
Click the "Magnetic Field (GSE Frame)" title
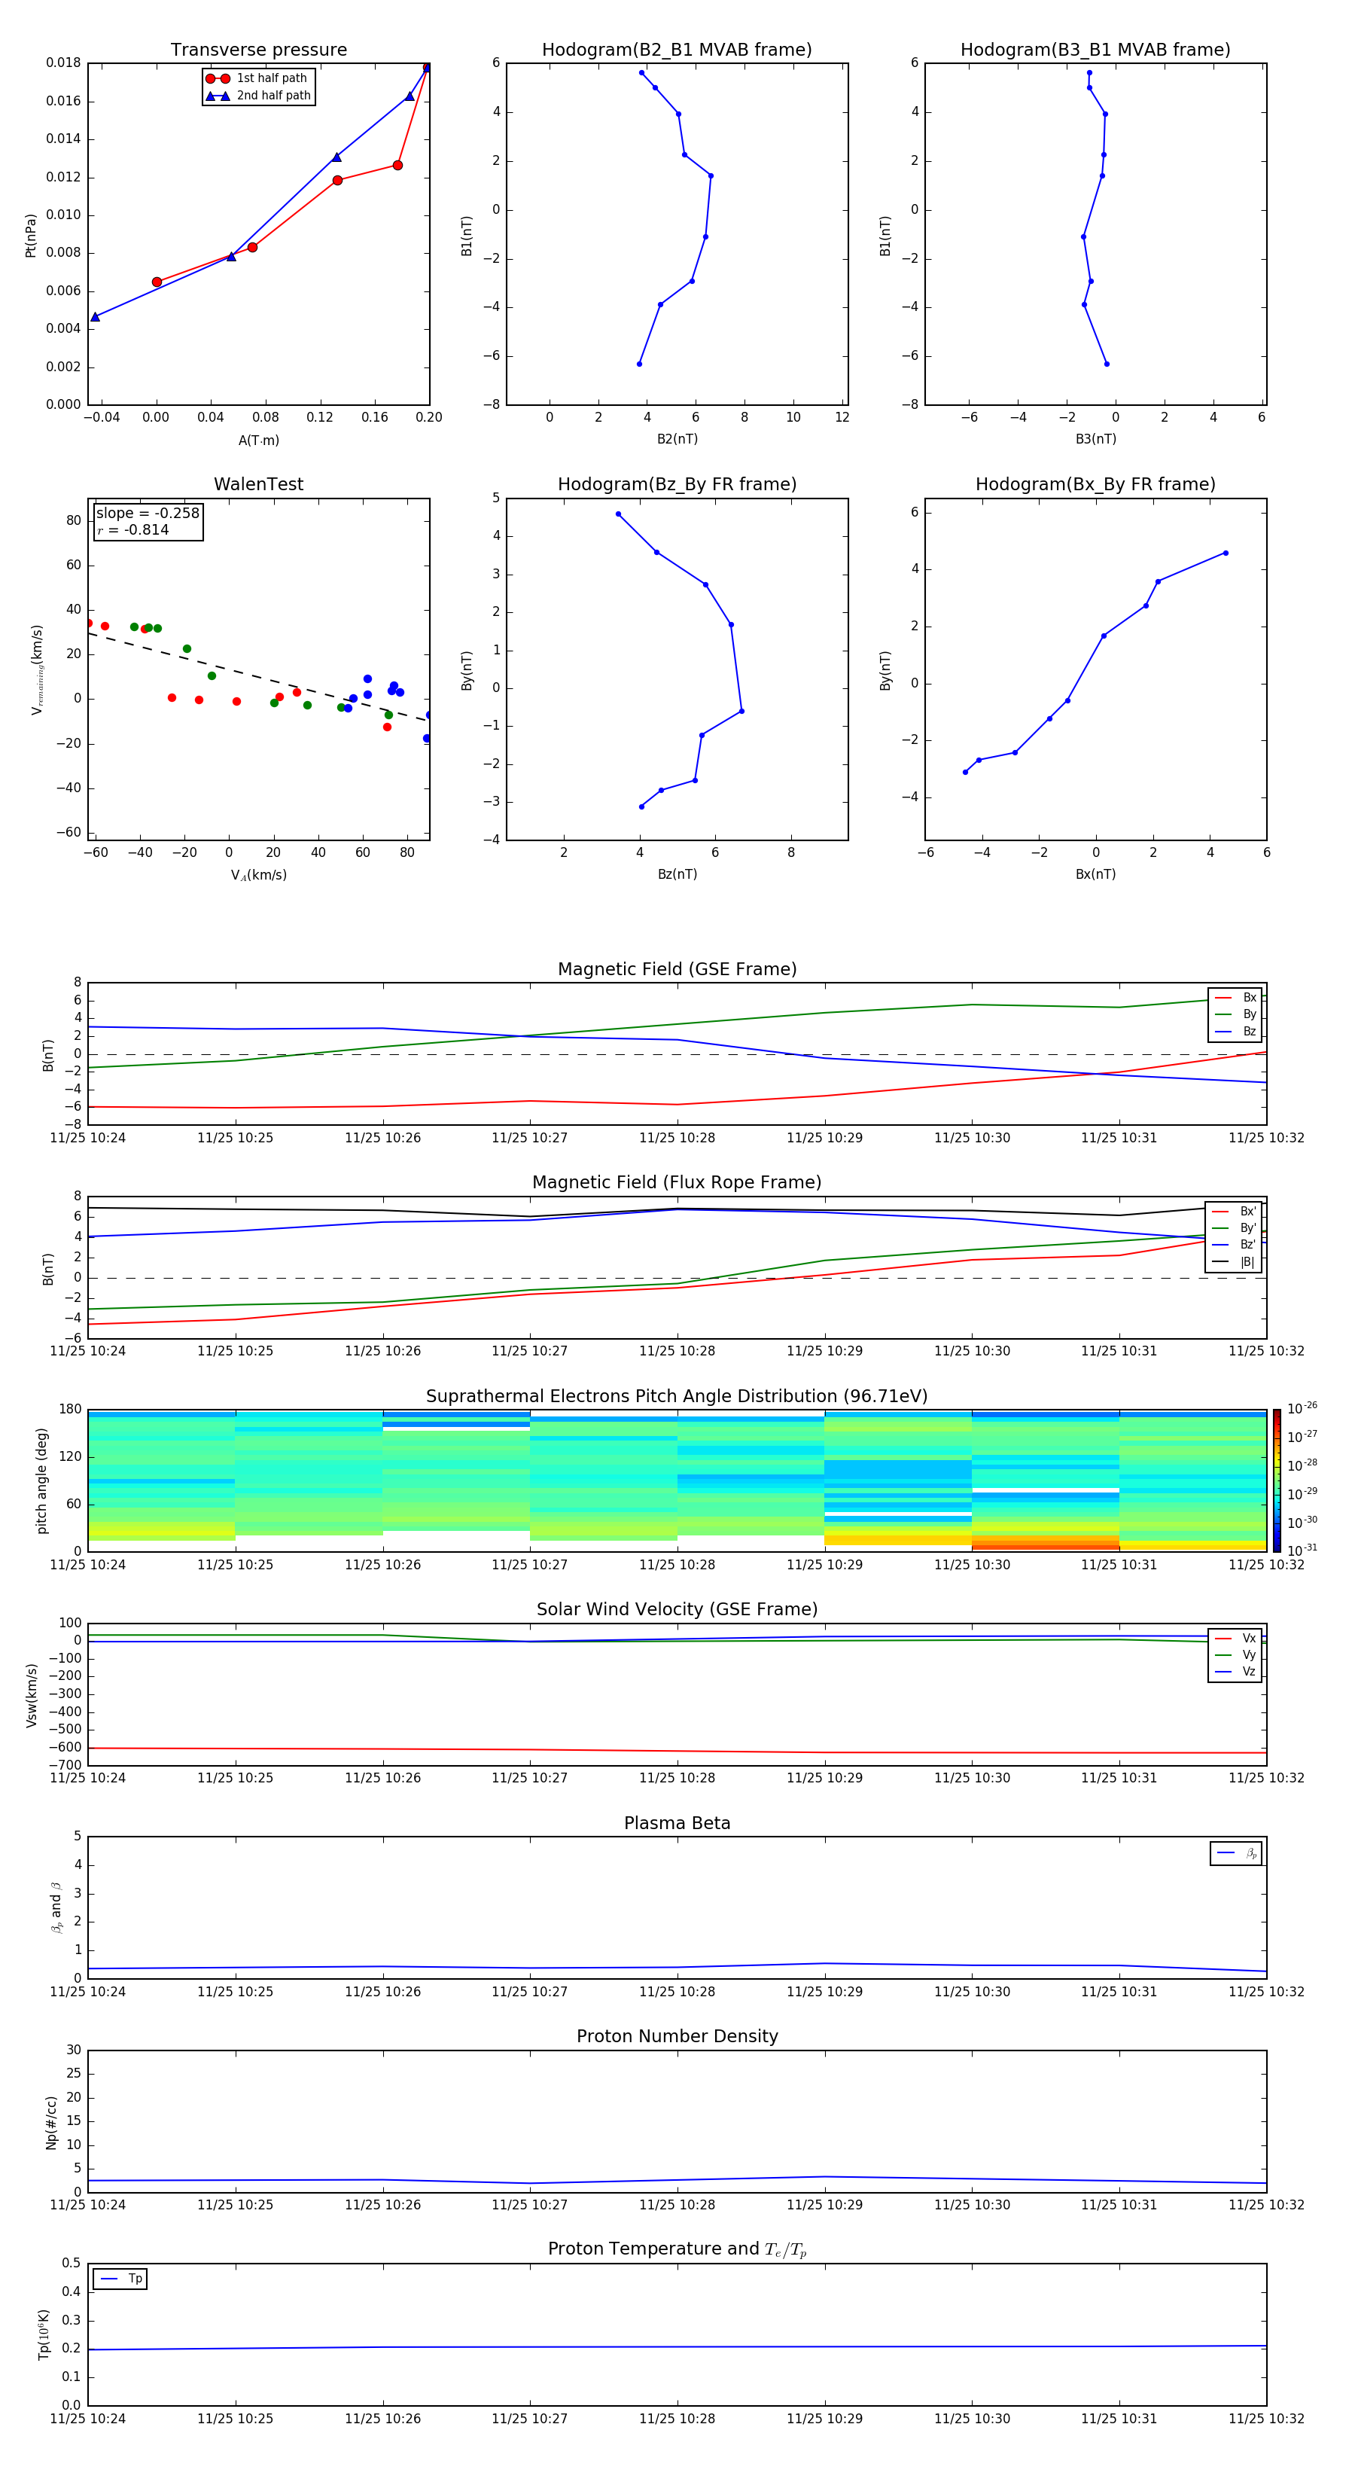(x=677, y=969)
